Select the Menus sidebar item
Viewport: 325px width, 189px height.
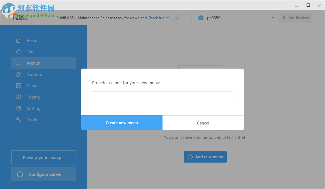[x=44, y=63]
